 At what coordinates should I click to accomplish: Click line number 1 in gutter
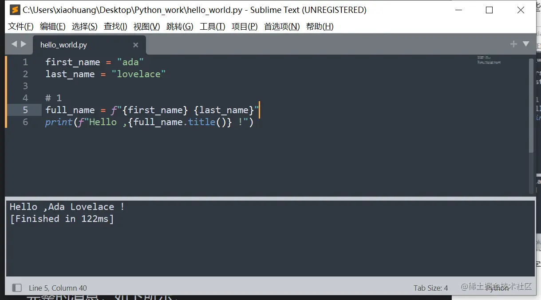[25, 62]
